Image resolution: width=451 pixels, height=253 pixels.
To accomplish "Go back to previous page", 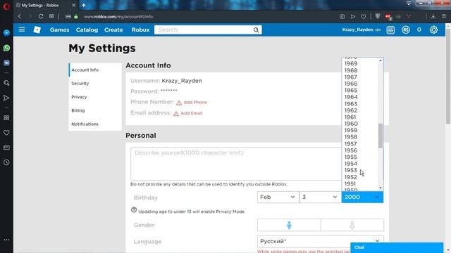I will (x=20, y=16).
